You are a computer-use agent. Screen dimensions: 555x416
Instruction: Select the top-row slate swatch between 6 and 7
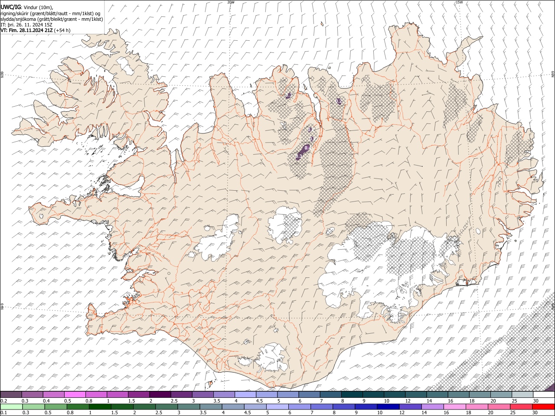click(309, 395)
